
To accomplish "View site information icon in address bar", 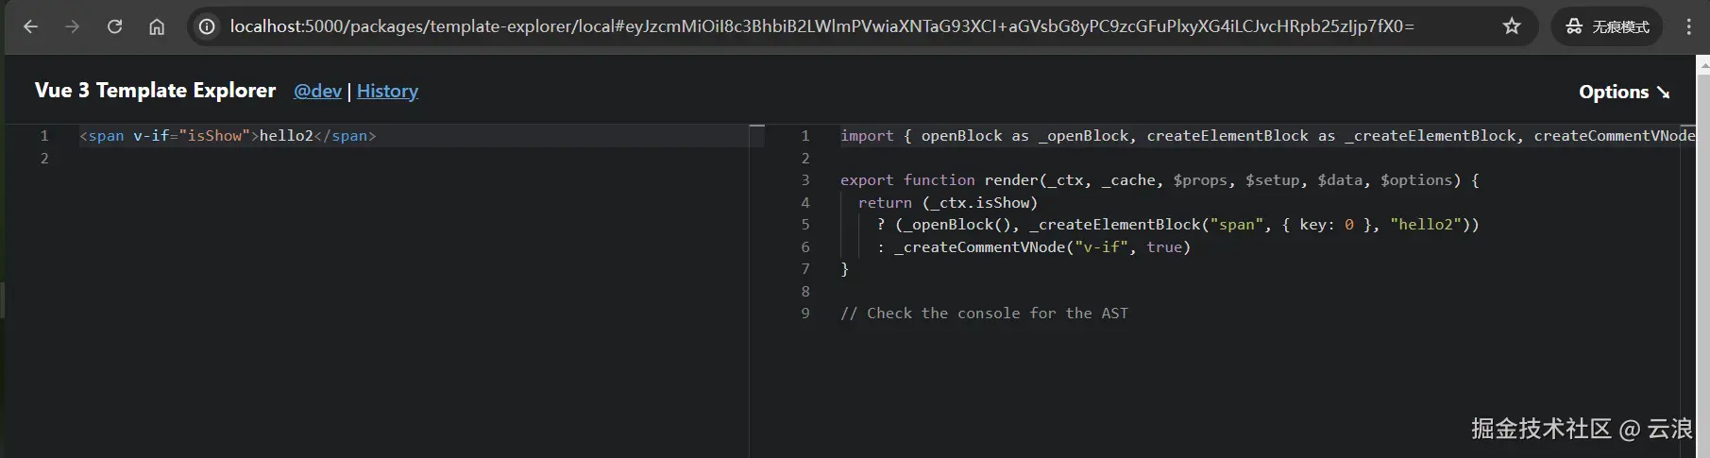I will (x=207, y=26).
